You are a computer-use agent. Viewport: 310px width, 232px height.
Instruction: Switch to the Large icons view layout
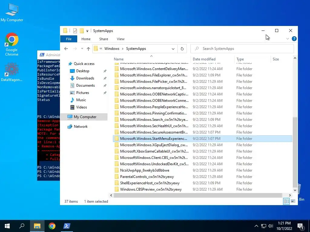pyautogui.click(x=293, y=201)
